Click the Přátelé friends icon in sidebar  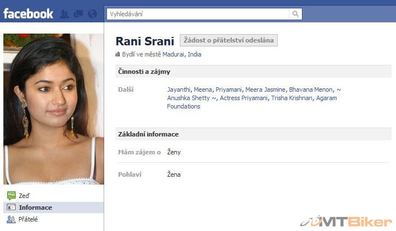point(11,219)
